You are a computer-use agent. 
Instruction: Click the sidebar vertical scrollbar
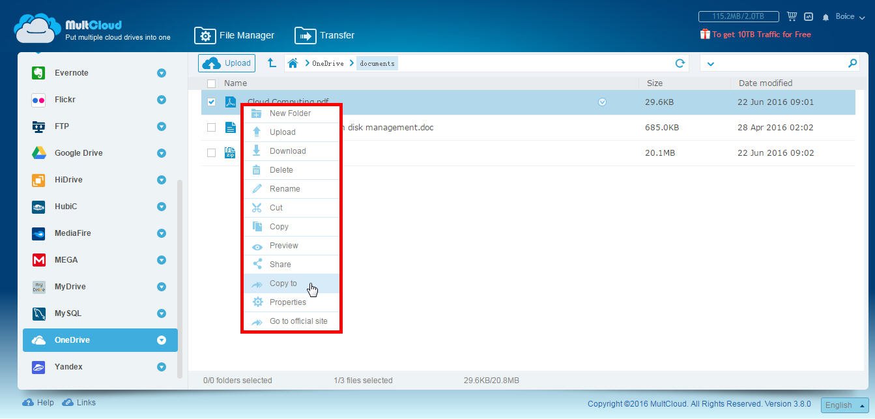[x=180, y=278]
